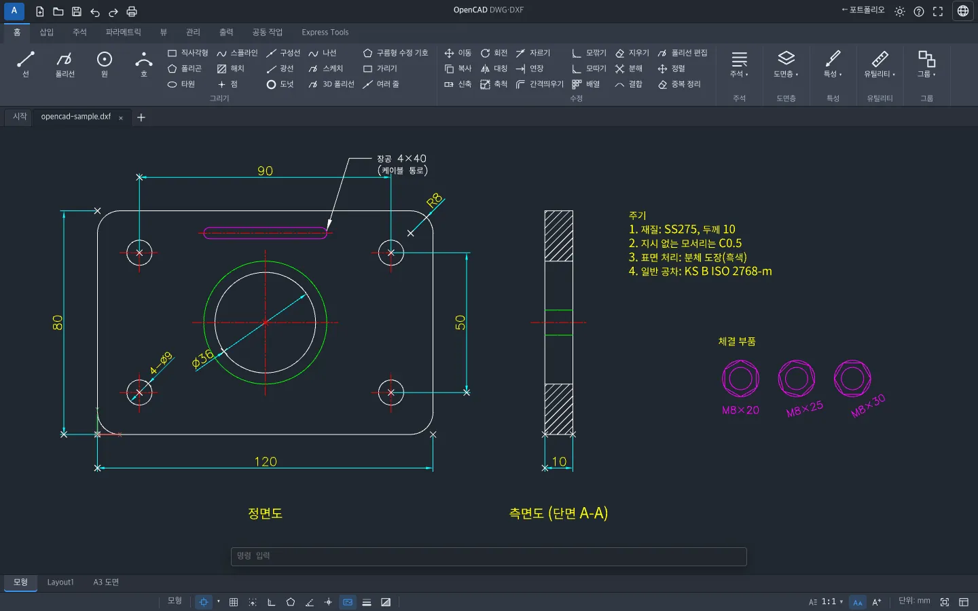Return to the 포트폴리오 portfolio link
Image resolution: width=978 pixels, height=611 pixels.
coord(863,10)
